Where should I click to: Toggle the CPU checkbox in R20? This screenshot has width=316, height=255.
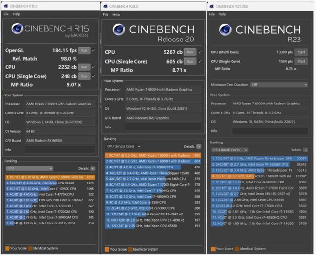200,52
